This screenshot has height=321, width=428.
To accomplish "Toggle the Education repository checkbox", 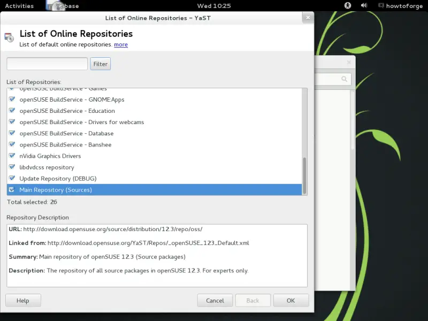I will (12, 110).
